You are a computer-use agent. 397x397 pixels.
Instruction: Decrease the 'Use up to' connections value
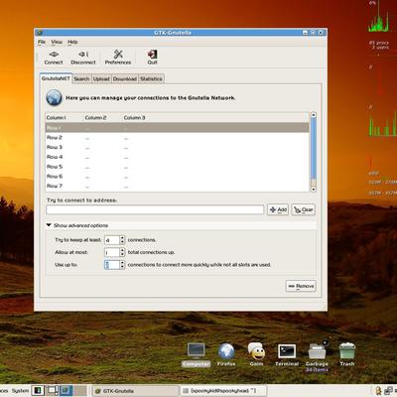pos(122,267)
